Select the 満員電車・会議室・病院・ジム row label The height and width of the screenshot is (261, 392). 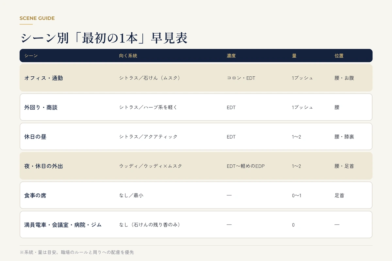(63, 225)
